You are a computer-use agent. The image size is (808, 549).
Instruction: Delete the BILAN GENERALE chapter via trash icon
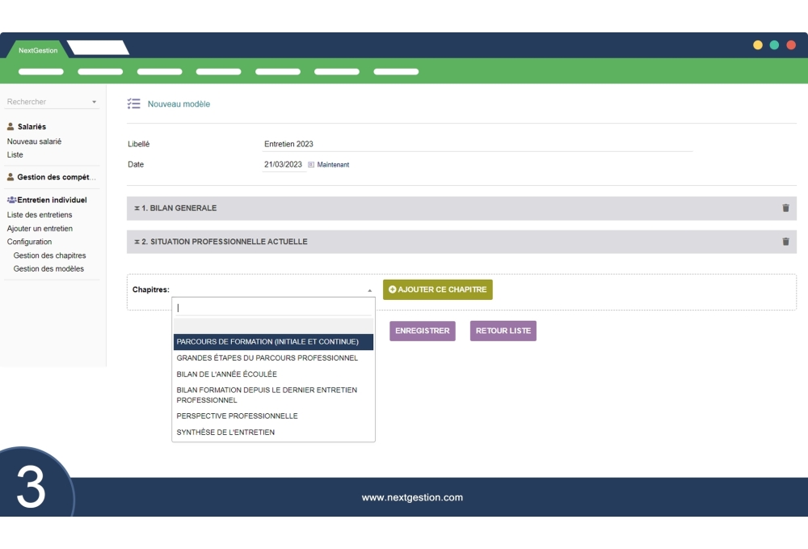pyautogui.click(x=785, y=208)
